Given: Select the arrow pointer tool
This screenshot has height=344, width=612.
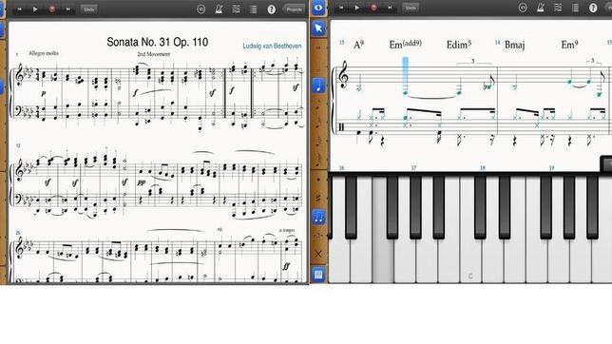Looking at the screenshot, I should (318, 29).
